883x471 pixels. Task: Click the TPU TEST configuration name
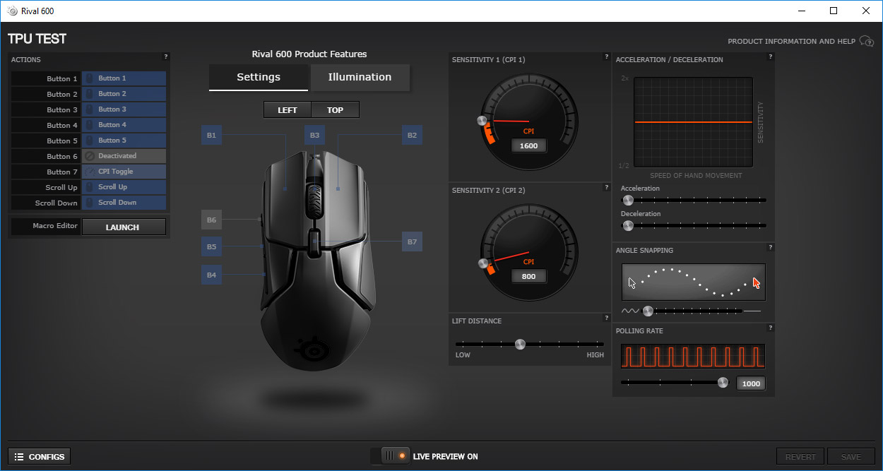coord(37,39)
